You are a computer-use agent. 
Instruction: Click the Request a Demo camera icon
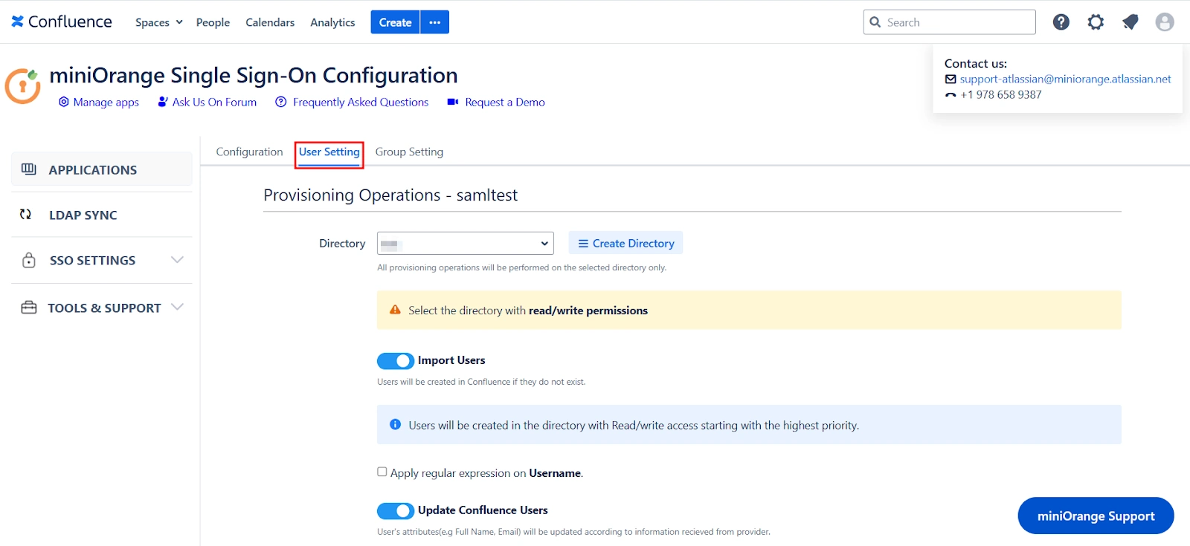coord(452,102)
